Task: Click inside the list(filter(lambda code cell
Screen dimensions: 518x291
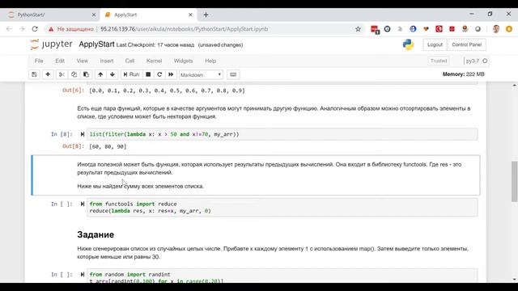Action: (x=282, y=134)
